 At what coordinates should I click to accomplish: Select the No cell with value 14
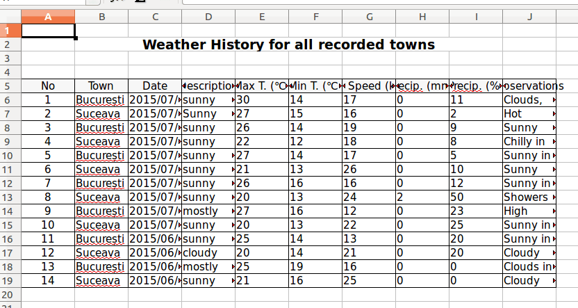point(48,281)
